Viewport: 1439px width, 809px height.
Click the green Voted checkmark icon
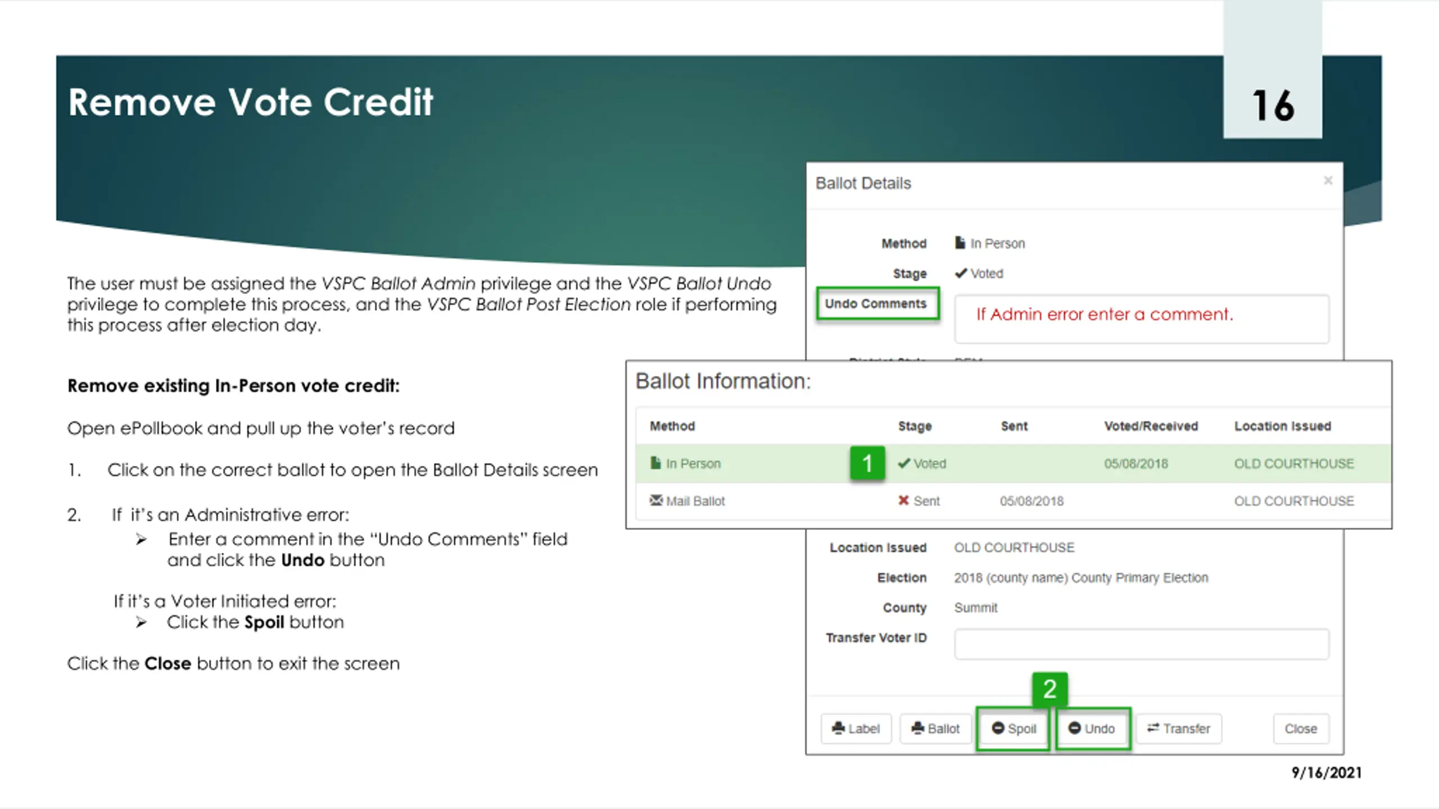pyautogui.click(x=904, y=463)
